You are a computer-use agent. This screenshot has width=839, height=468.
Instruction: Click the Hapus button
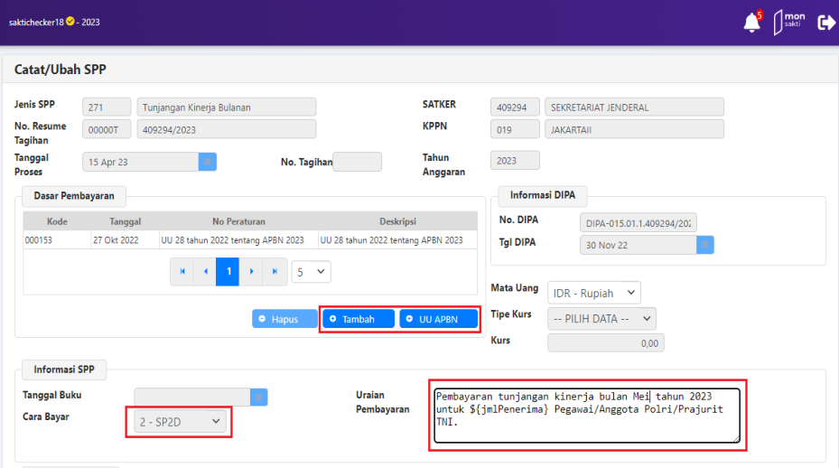[284, 319]
